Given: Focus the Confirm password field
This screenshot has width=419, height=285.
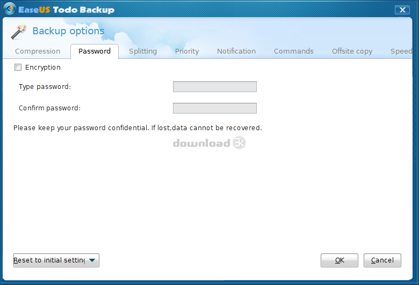Looking at the screenshot, I should tap(215, 108).
